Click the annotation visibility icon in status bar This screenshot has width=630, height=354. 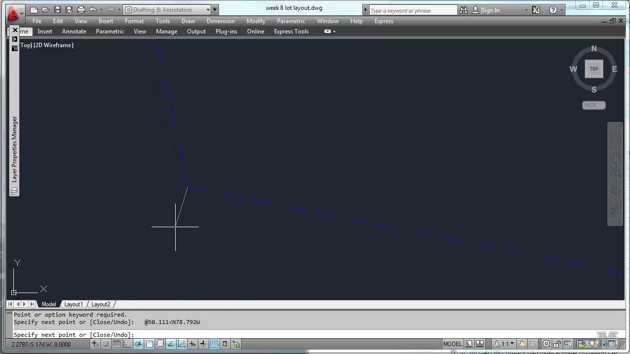coord(522,344)
